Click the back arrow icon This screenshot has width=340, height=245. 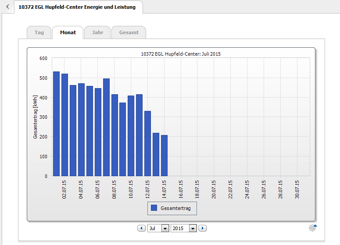pyautogui.click(x=7, y=7)
